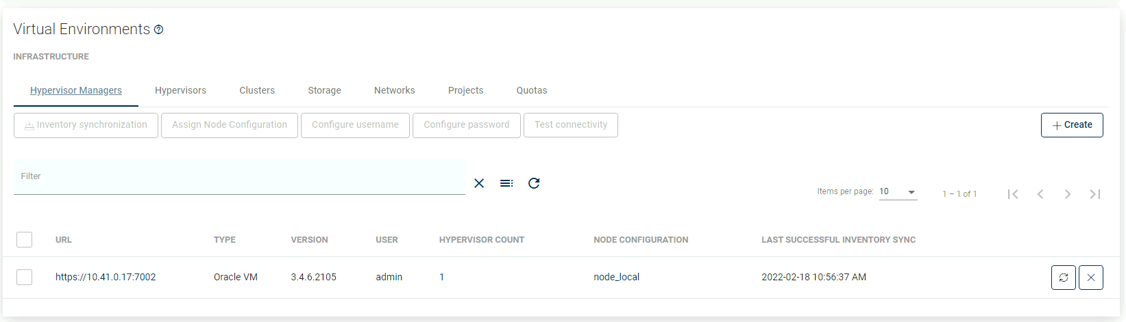1126x322 pixels.
Task: Jump to the last page of results
Action: [1095, 194]
